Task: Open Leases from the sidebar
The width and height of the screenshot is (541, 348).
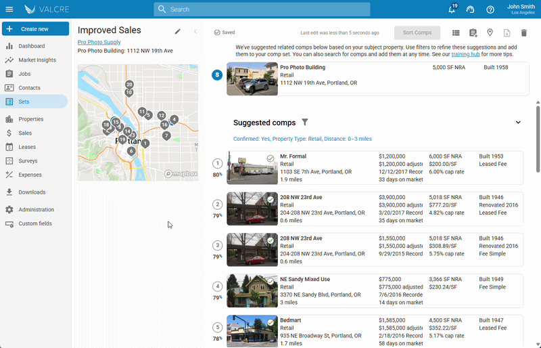Action: pos(27,147)
